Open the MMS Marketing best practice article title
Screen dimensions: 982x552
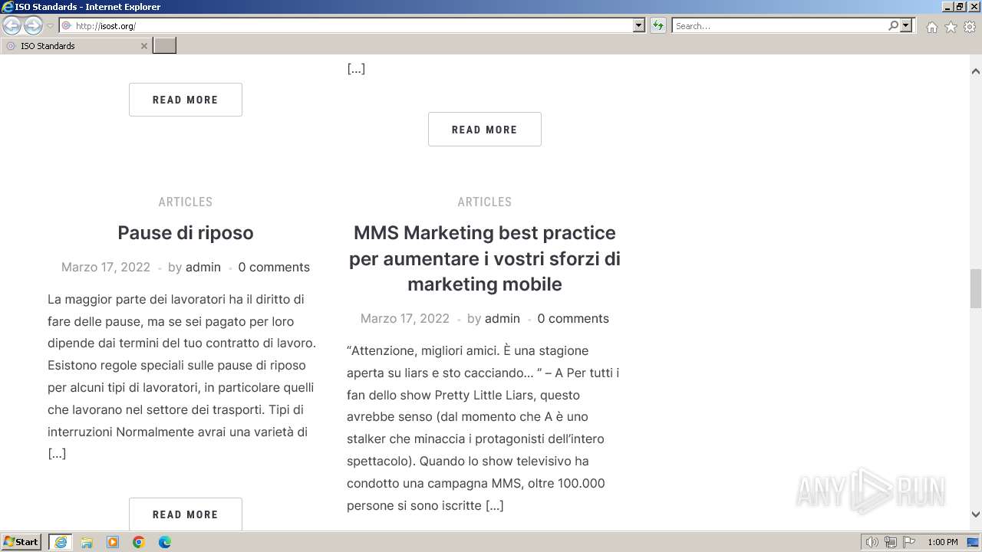[x=485, y=258]
